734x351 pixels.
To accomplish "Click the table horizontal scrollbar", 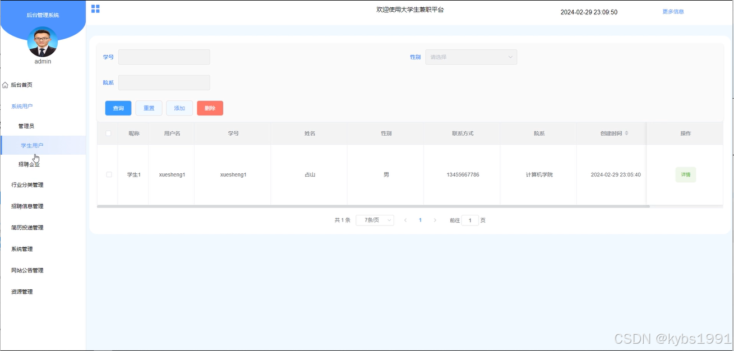I will coord(373,206).
